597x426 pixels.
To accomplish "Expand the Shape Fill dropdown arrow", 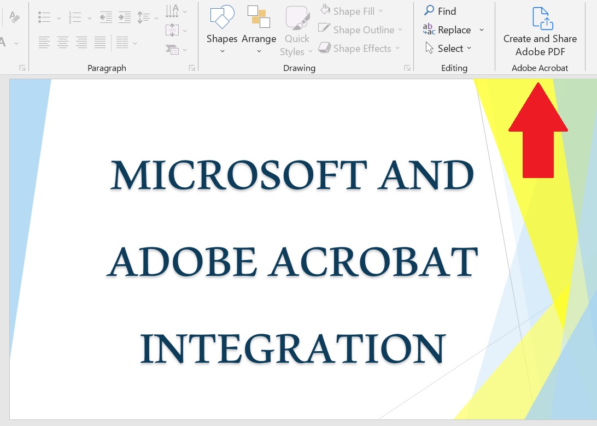I will click(x=381, y=11).
